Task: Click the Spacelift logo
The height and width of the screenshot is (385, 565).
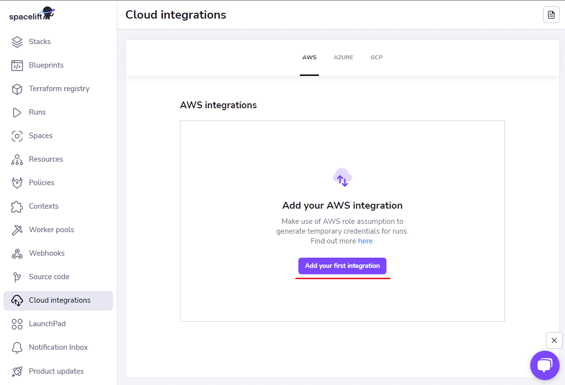Action: point(32,14)
